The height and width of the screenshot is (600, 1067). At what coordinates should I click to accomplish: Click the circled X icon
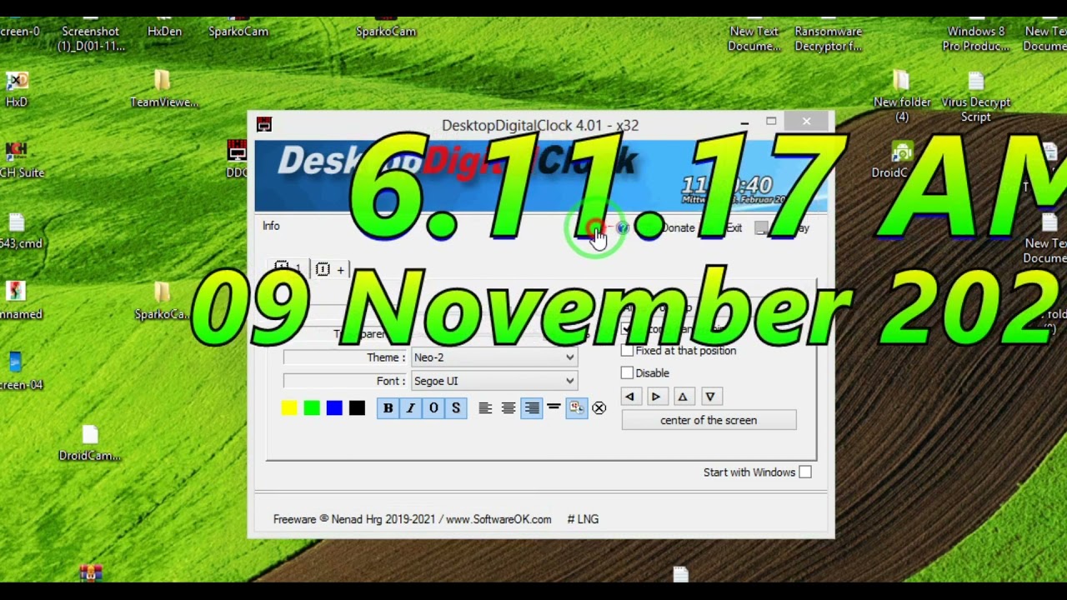pyautogui.click(x=599, y=408)
